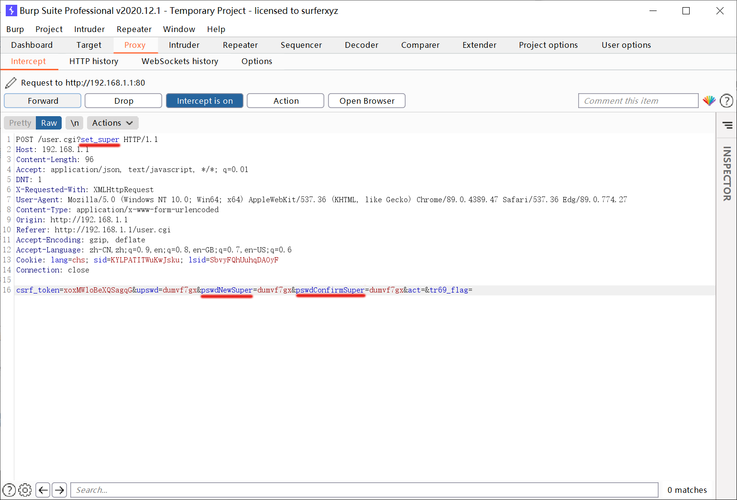Toggle the \n non-printable characters button
Viewport: 737px width, 500px height.
click(75, 123)
